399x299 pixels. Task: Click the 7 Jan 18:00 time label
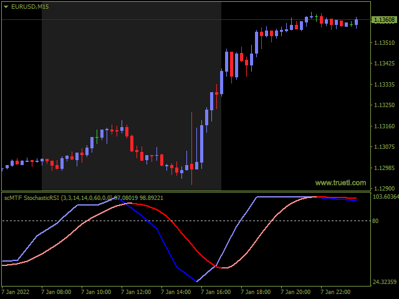[x=256, y=292]
